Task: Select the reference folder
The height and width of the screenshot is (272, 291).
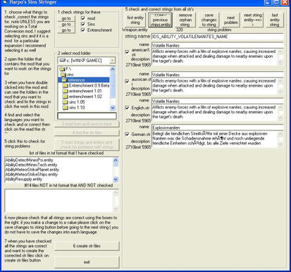Action: point(83,80)
